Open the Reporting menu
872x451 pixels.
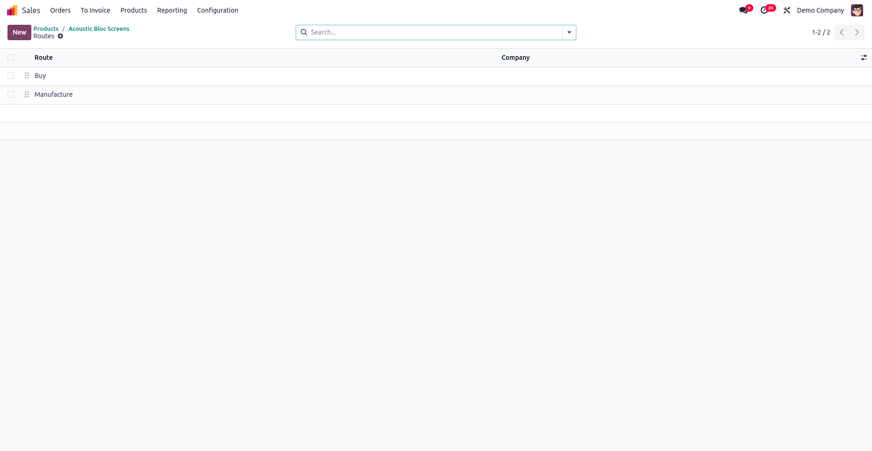click(x=172, y=10)
